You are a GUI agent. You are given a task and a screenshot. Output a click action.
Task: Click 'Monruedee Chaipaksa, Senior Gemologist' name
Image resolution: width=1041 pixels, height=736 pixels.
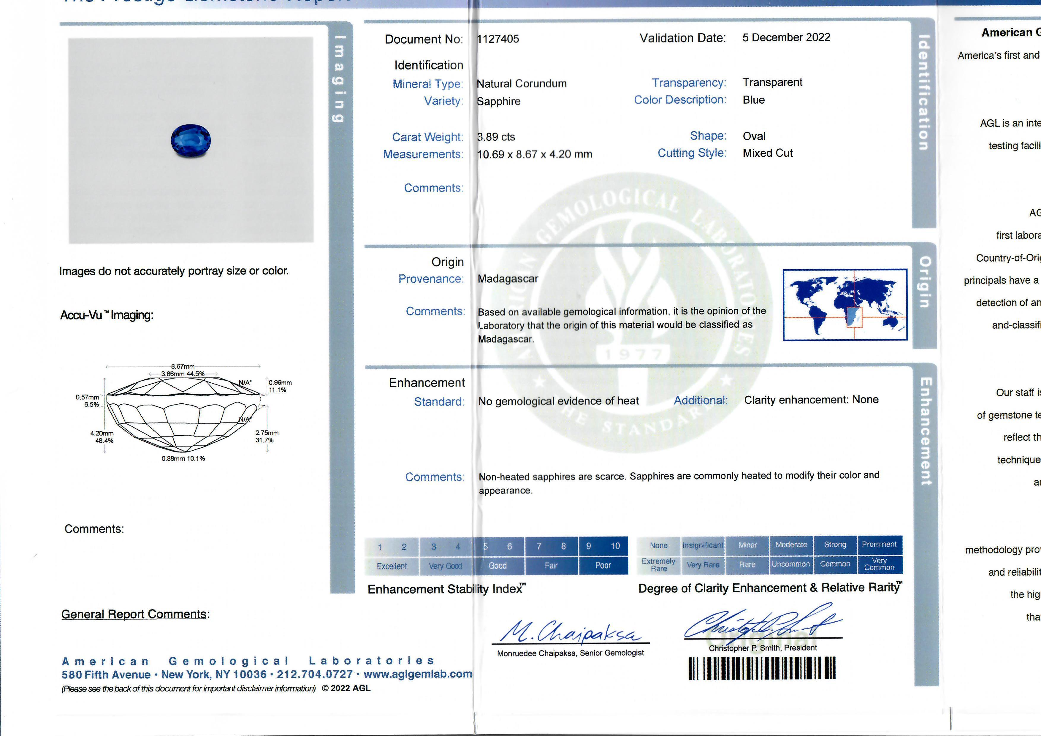[x=571, y=653]
